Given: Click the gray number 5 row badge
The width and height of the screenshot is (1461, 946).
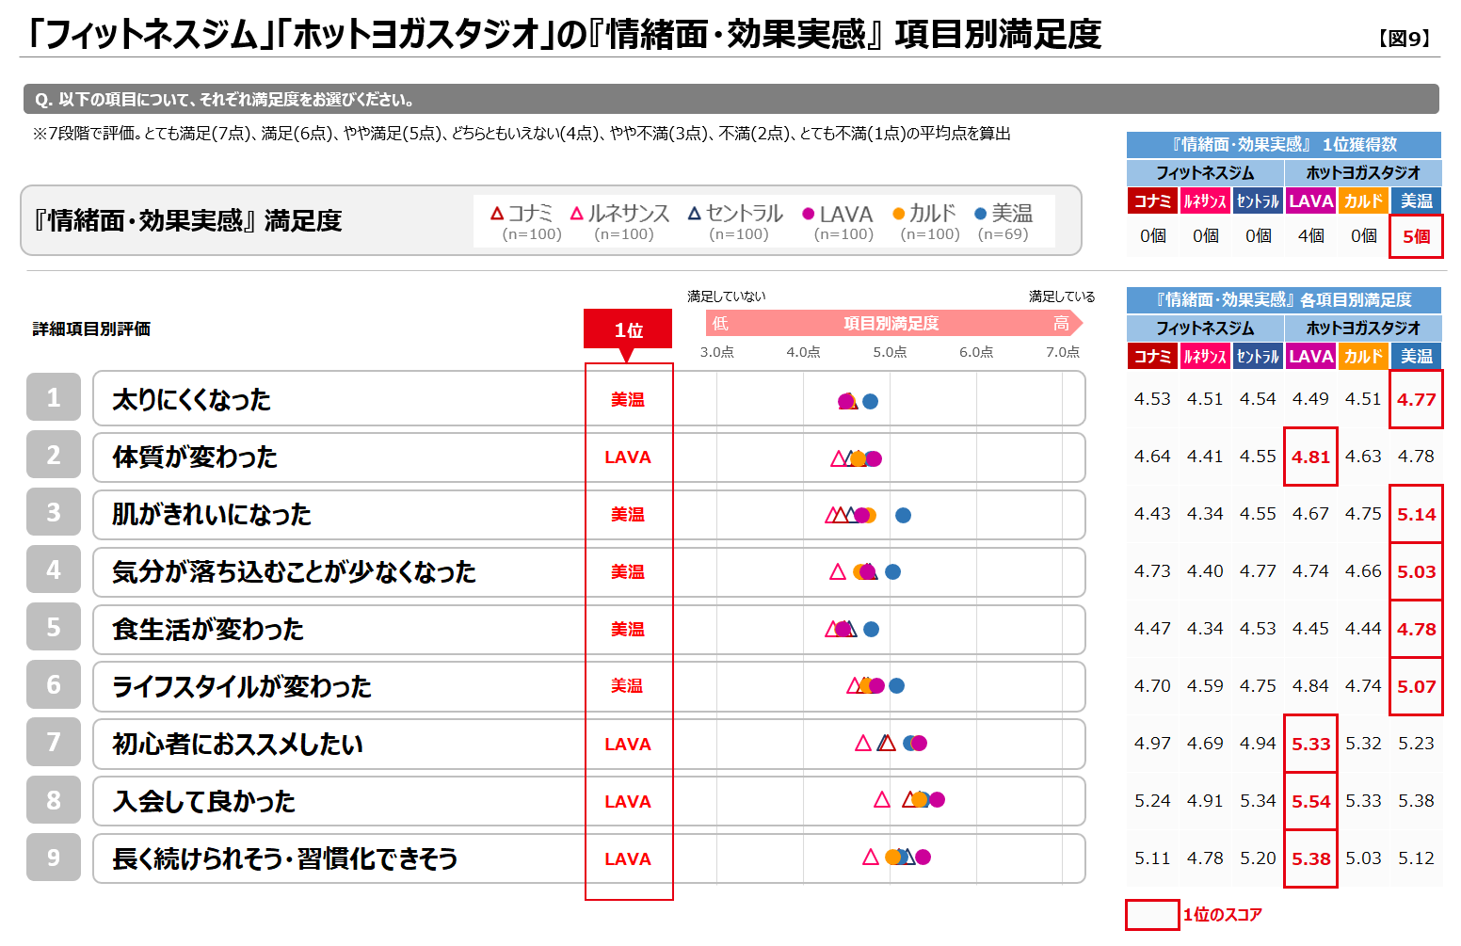Looking at the screenshot, I should pos(54,627).
